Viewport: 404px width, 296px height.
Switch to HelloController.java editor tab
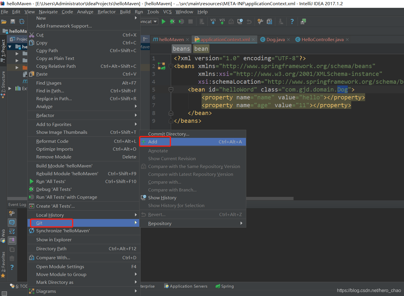[x=322, y=39]
